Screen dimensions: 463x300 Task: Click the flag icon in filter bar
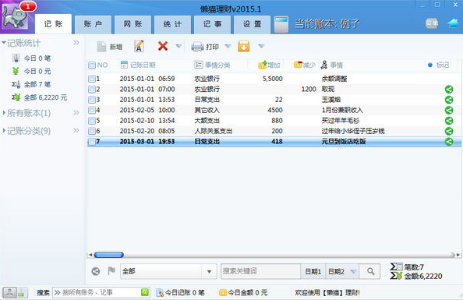111,270
